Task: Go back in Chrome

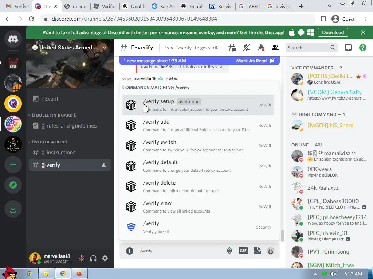Action: [x=8, y=19]
